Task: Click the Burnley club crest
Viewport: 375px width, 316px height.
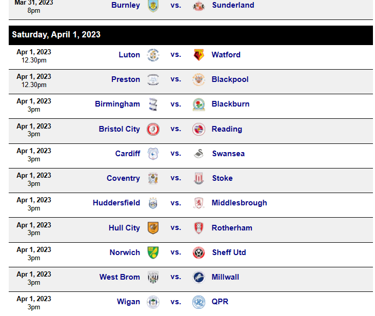Action: 153,6
